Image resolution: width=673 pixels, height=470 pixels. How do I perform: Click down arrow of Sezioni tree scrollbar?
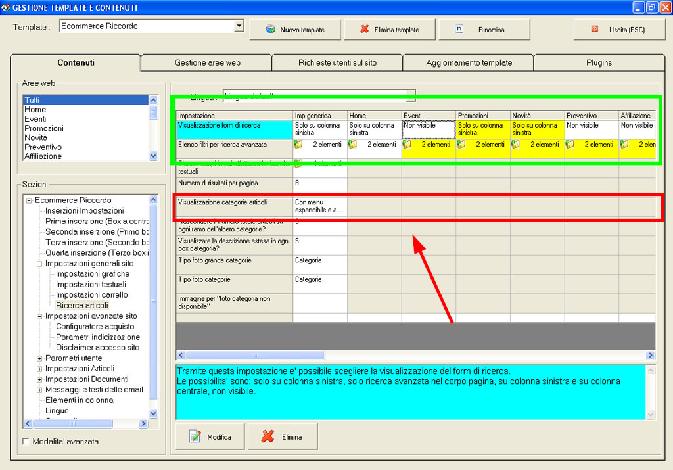[x=153, y=413]
